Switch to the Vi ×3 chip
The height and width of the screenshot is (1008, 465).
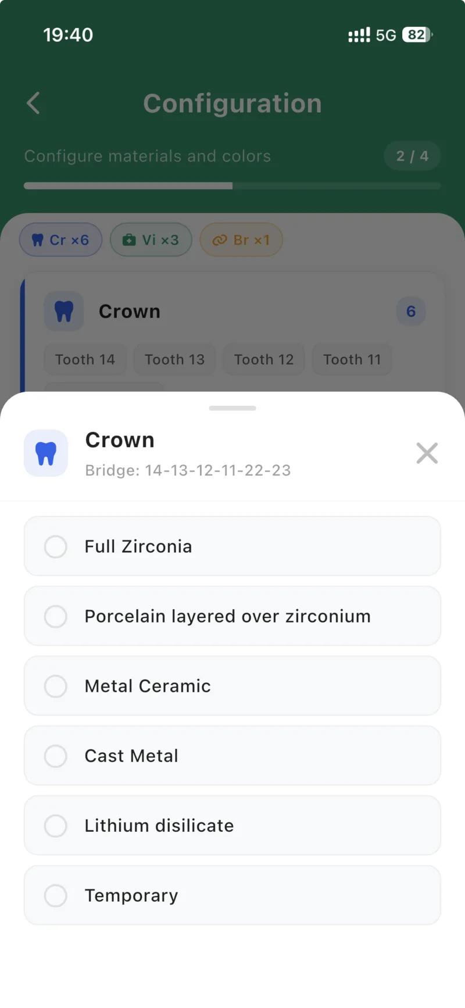151,240
